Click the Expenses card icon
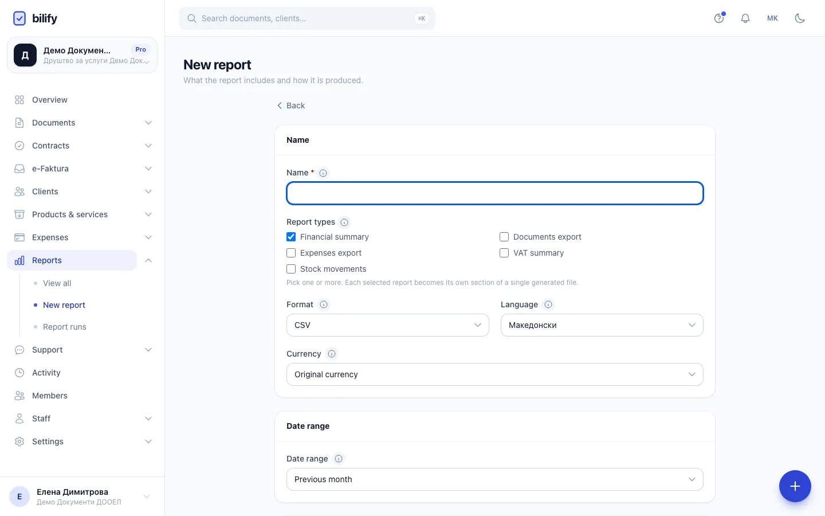This screenshot has height=516, width=825. tap(19, 237)
